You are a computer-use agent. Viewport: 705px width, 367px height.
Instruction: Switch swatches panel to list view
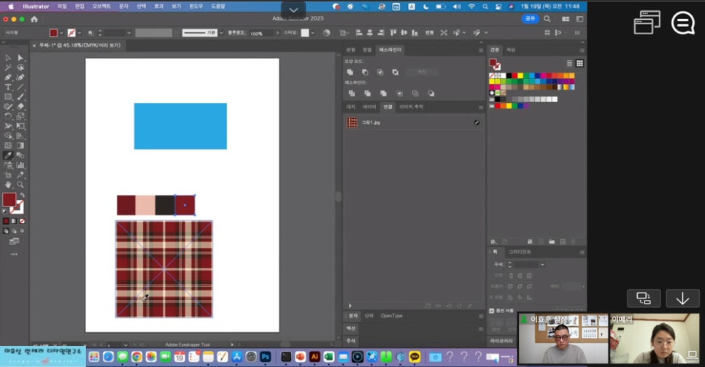(x=569, y=63)
